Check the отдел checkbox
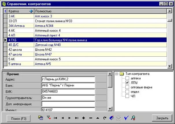Viewport: 175px width, 124px height. [x=127, y=92]
